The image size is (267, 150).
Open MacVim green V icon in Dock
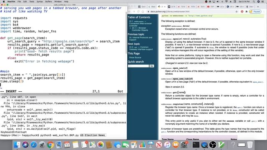pyautogui.click(x=221, y=145)
